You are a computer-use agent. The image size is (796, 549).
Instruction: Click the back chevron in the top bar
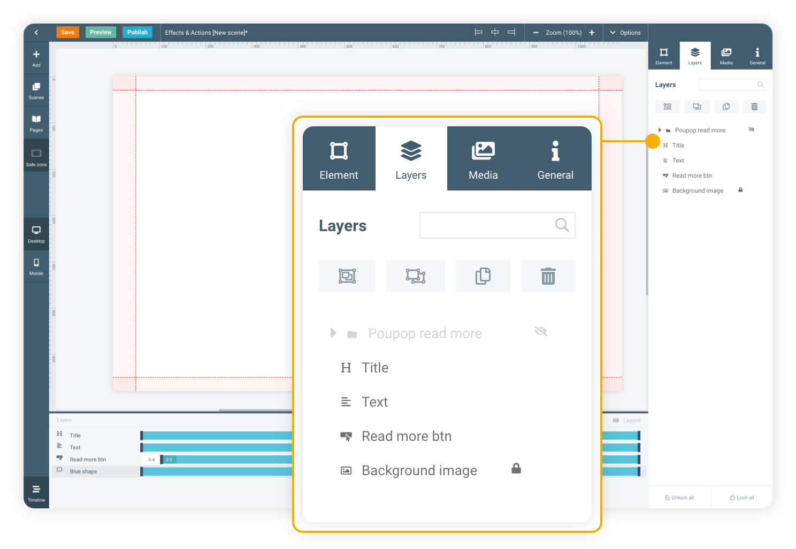pyautogui.click(x=36, y=33)
